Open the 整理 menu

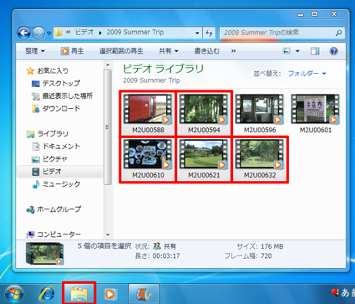coord(35,51)
